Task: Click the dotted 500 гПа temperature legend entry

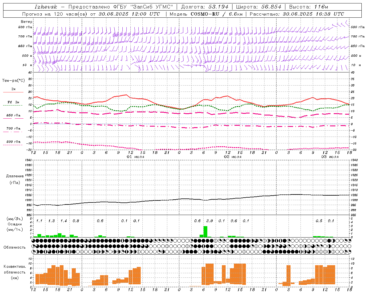Action: [x=13, y=143]
